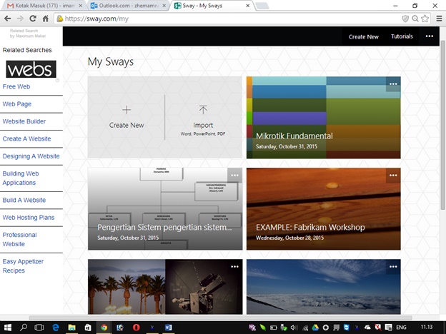Select the Chrome taskbar icon
Image resolution: width=446 pixels, height=334 pixels.
104,328
